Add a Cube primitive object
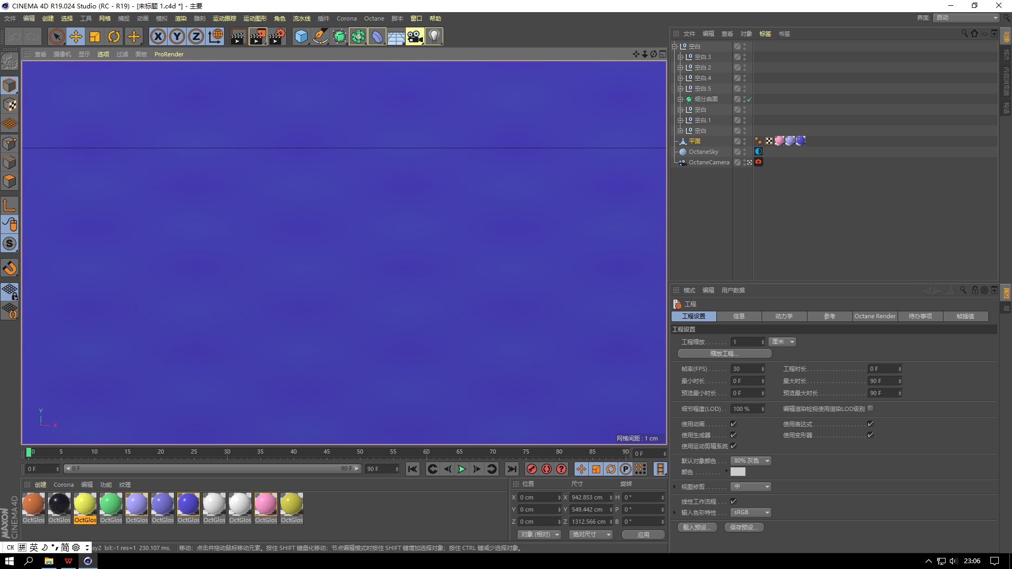Screen dimensions: 1012x569 tap(301, 36)
